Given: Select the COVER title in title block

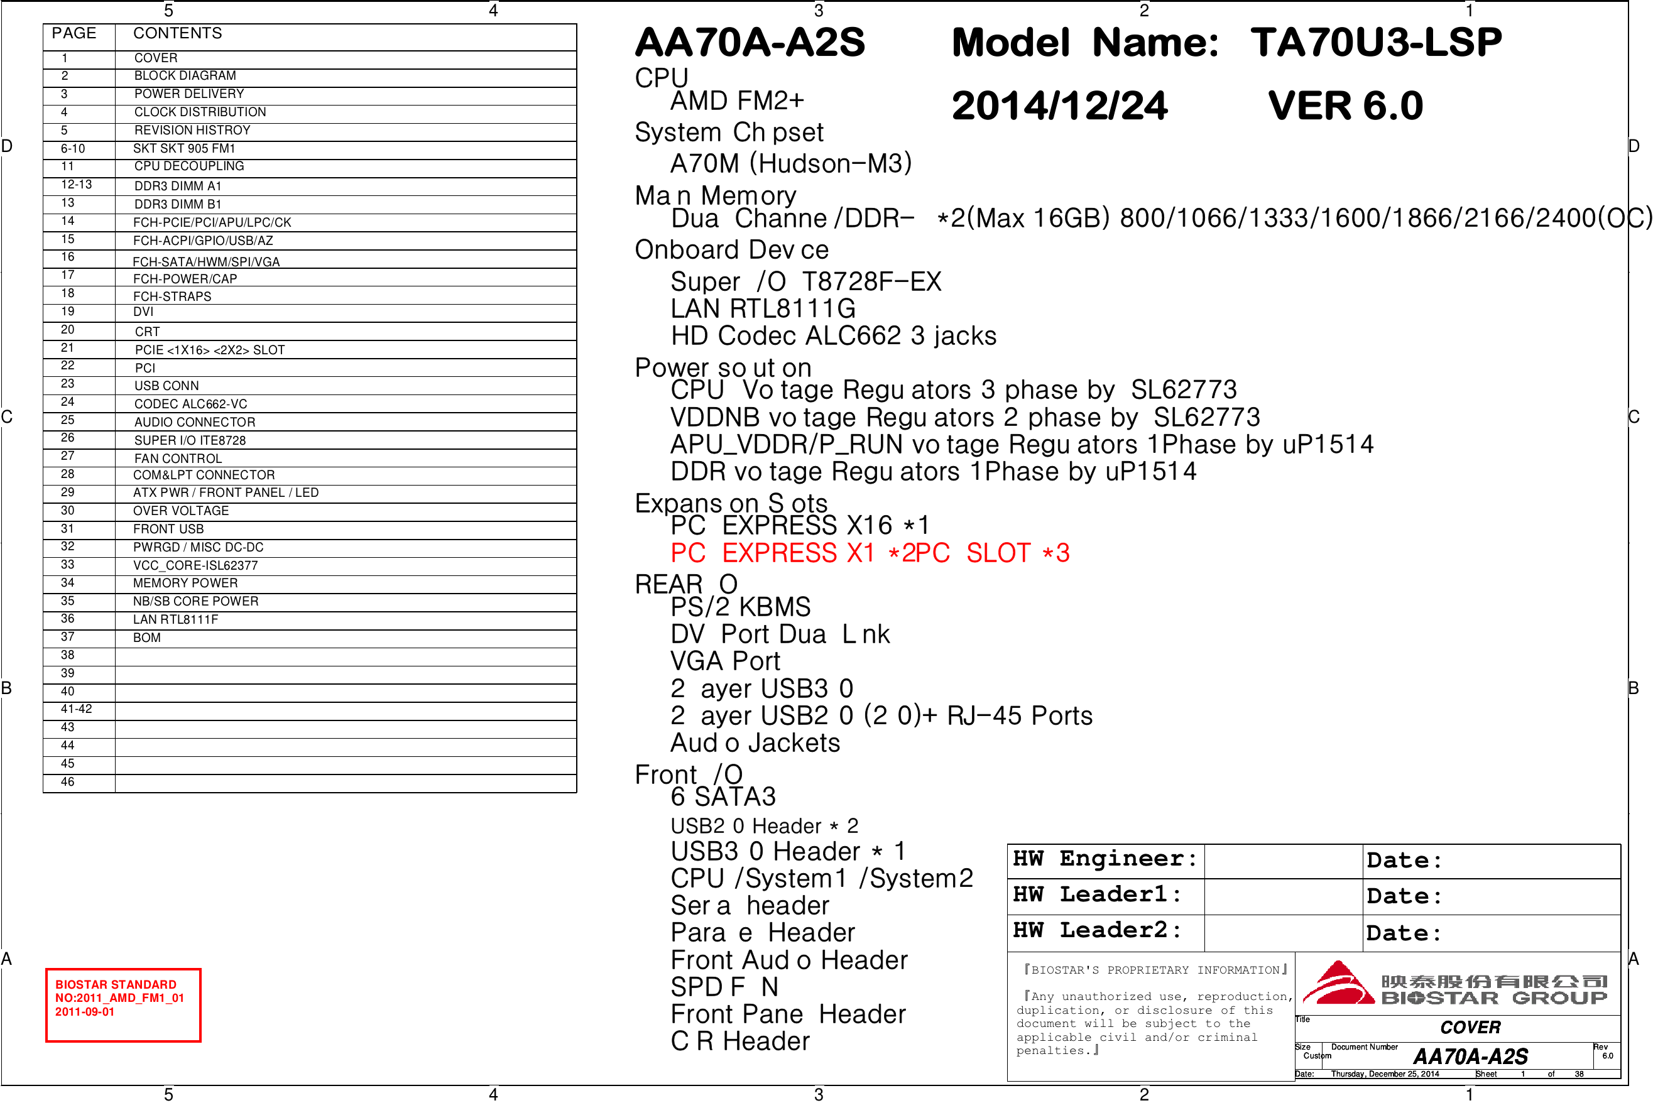Looking at the screenshot, I should (x=1470, y=1028).
